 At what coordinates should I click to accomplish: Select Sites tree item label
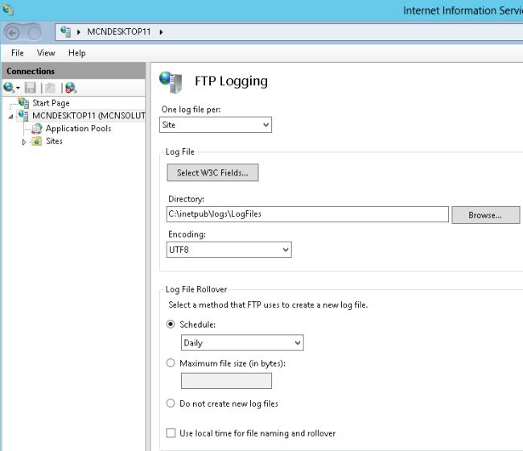pyautogui.click(x=54, y=141)
